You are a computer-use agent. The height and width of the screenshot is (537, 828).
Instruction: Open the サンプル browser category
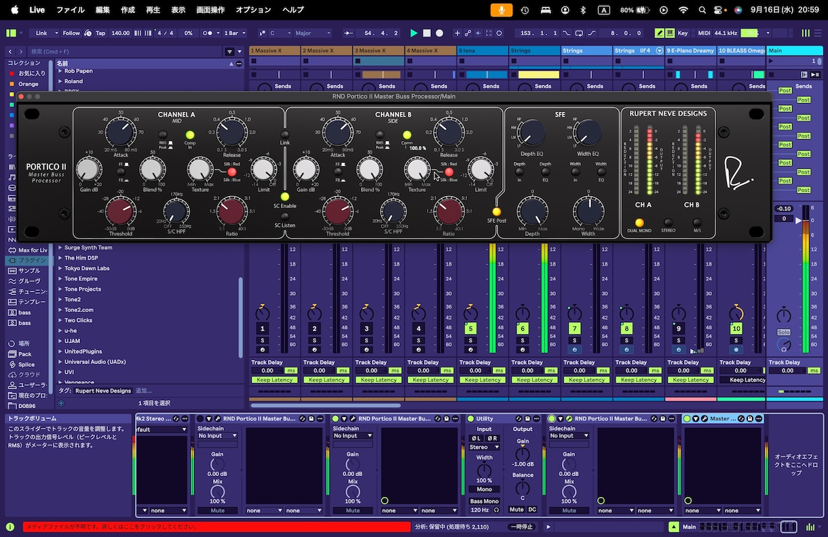[28, 271]
